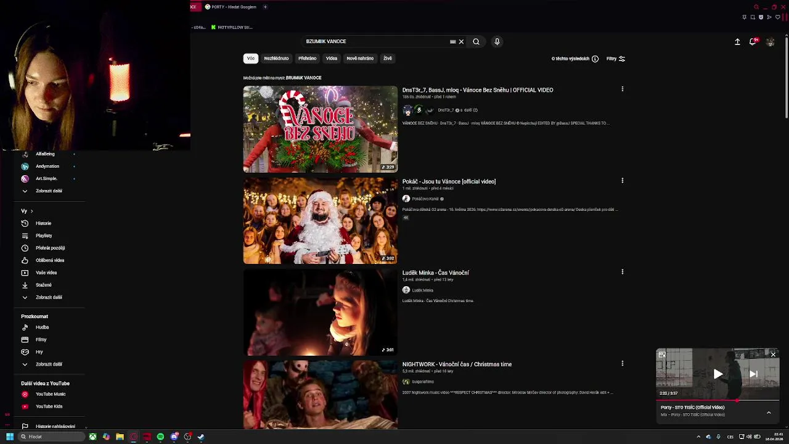Expand 'Zobrazit další' below Stažené
This screenshot has height=444, width=789.
point(48,297)
